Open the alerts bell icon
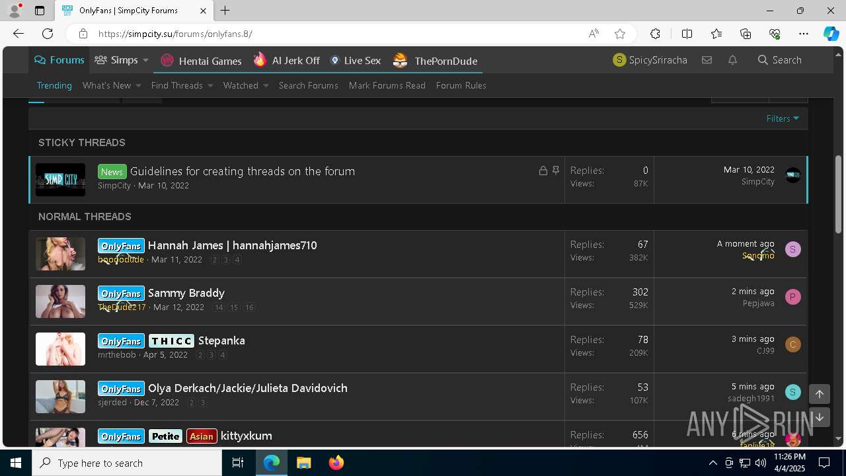The width and height of the screenshot is (846, 476). (x=732, y=60)
